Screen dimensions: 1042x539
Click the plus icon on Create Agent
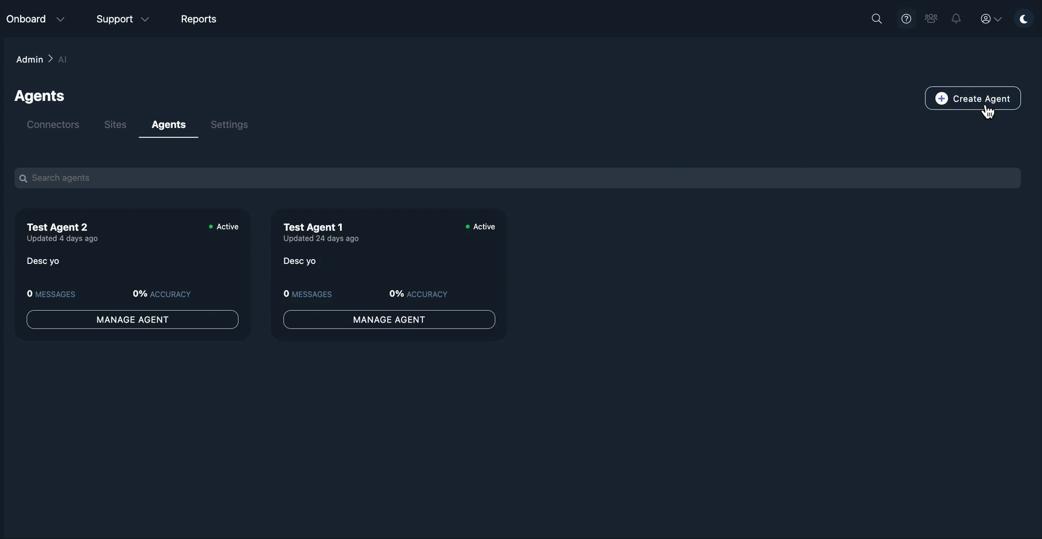942,98
